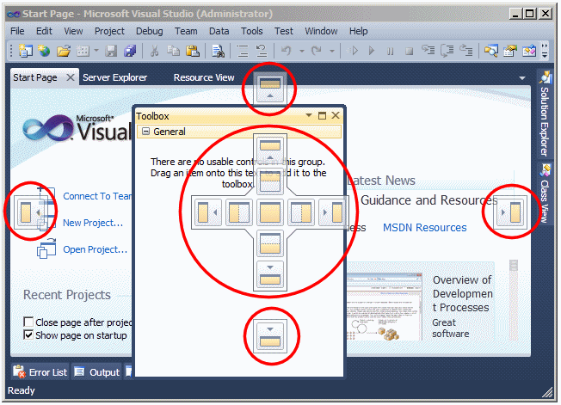Open the Overview of Development Processes thumbnail
The image size is (561, 405).
point(385,307)
